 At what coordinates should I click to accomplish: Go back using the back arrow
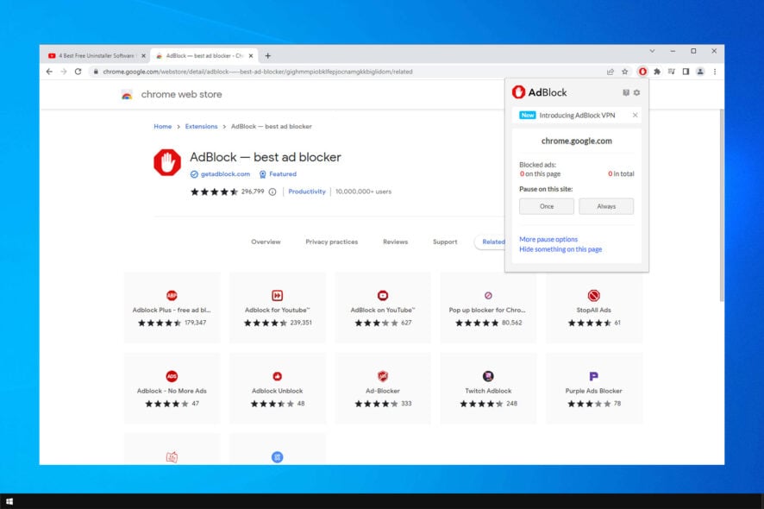pos(49,72)
